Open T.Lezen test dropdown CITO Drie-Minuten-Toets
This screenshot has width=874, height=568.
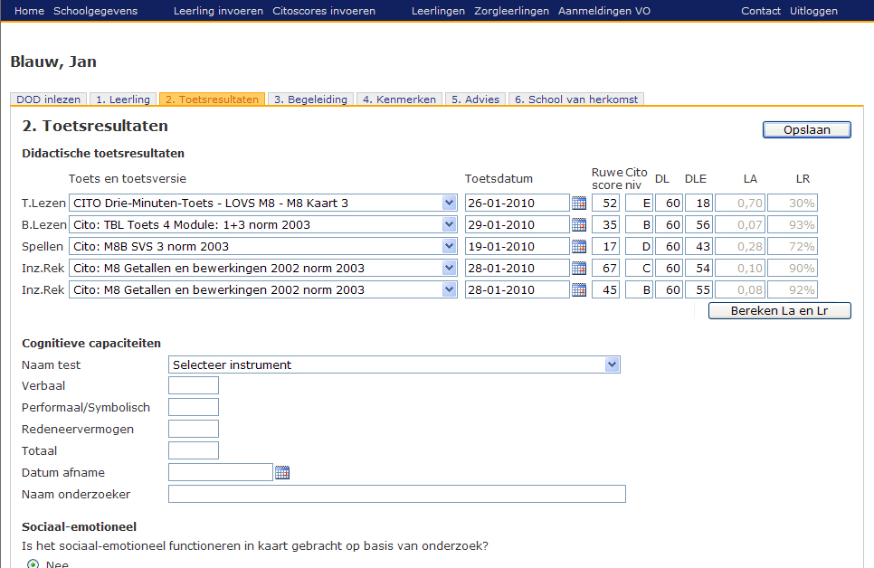click(x=263, y=203)
